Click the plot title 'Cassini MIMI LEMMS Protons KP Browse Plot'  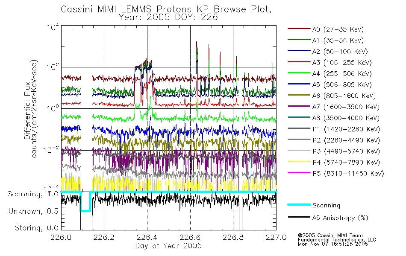pyautogui.click(x=166, y=9)
